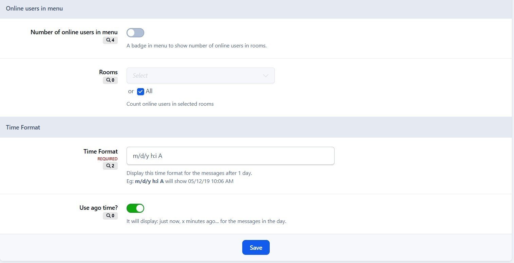Click the REQUIRED marker under Time Format

(108, 159)
